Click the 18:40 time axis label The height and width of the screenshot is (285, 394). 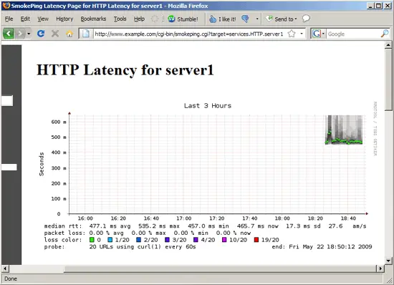(x=348, y=218)
